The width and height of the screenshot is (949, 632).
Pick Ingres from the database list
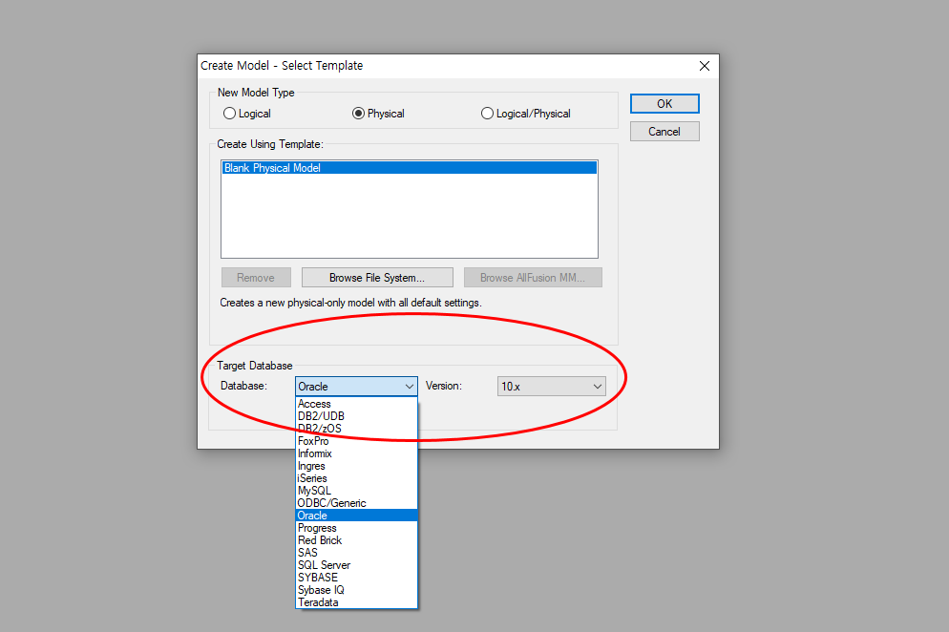click(x=356, y=466)
